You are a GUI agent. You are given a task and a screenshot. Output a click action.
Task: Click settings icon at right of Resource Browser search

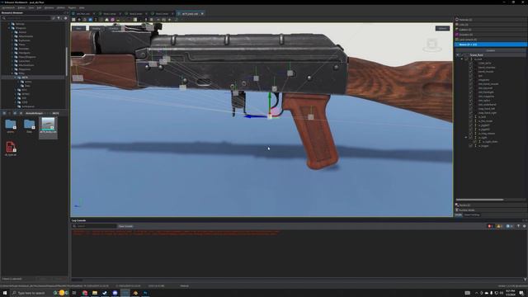(x=65, y=18)
